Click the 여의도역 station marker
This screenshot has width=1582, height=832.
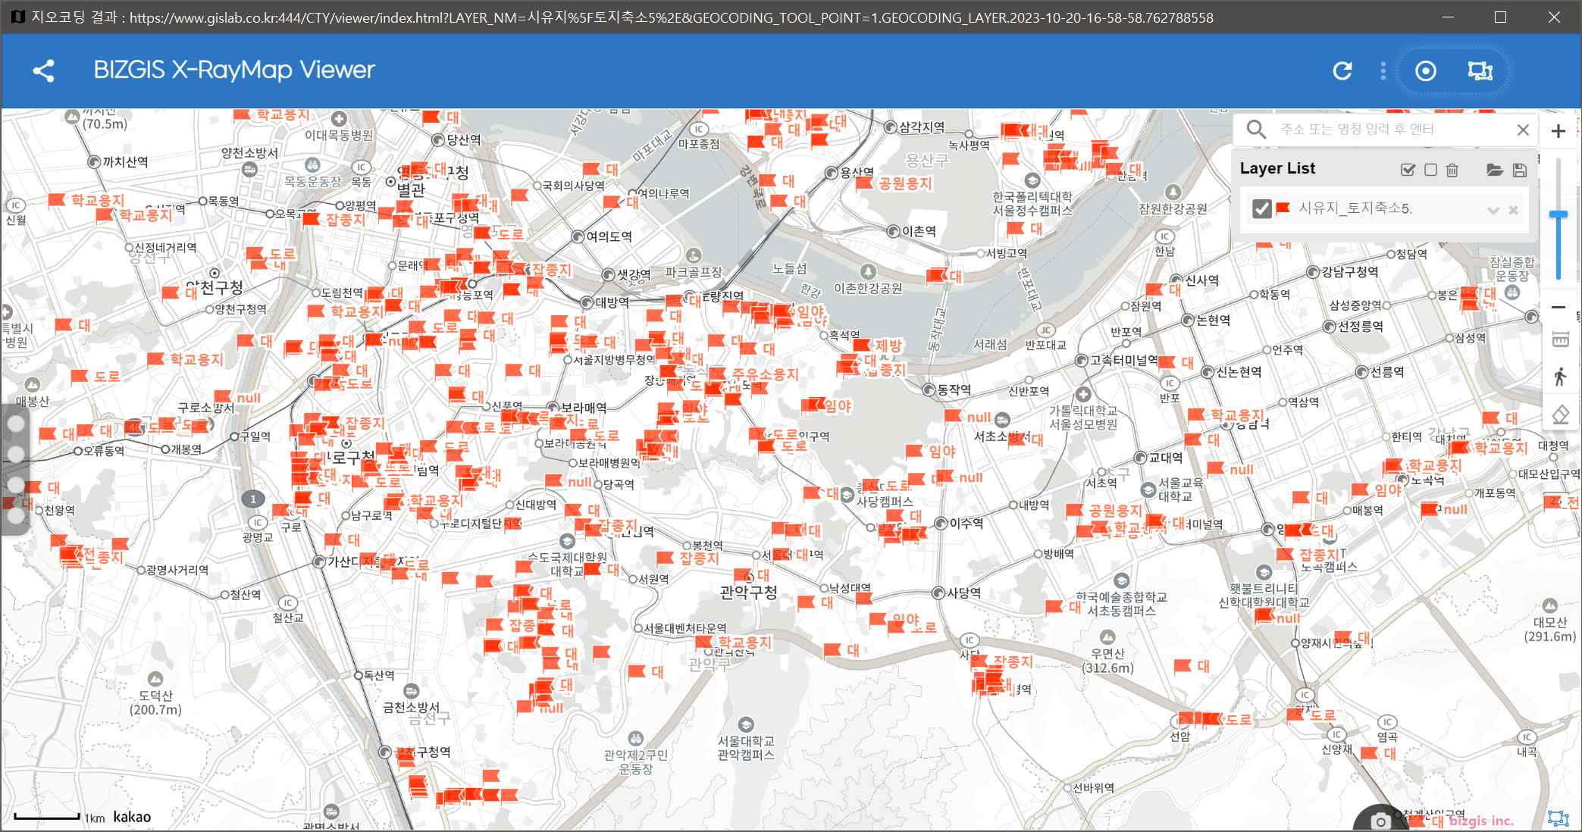click(x=578, y=236)
